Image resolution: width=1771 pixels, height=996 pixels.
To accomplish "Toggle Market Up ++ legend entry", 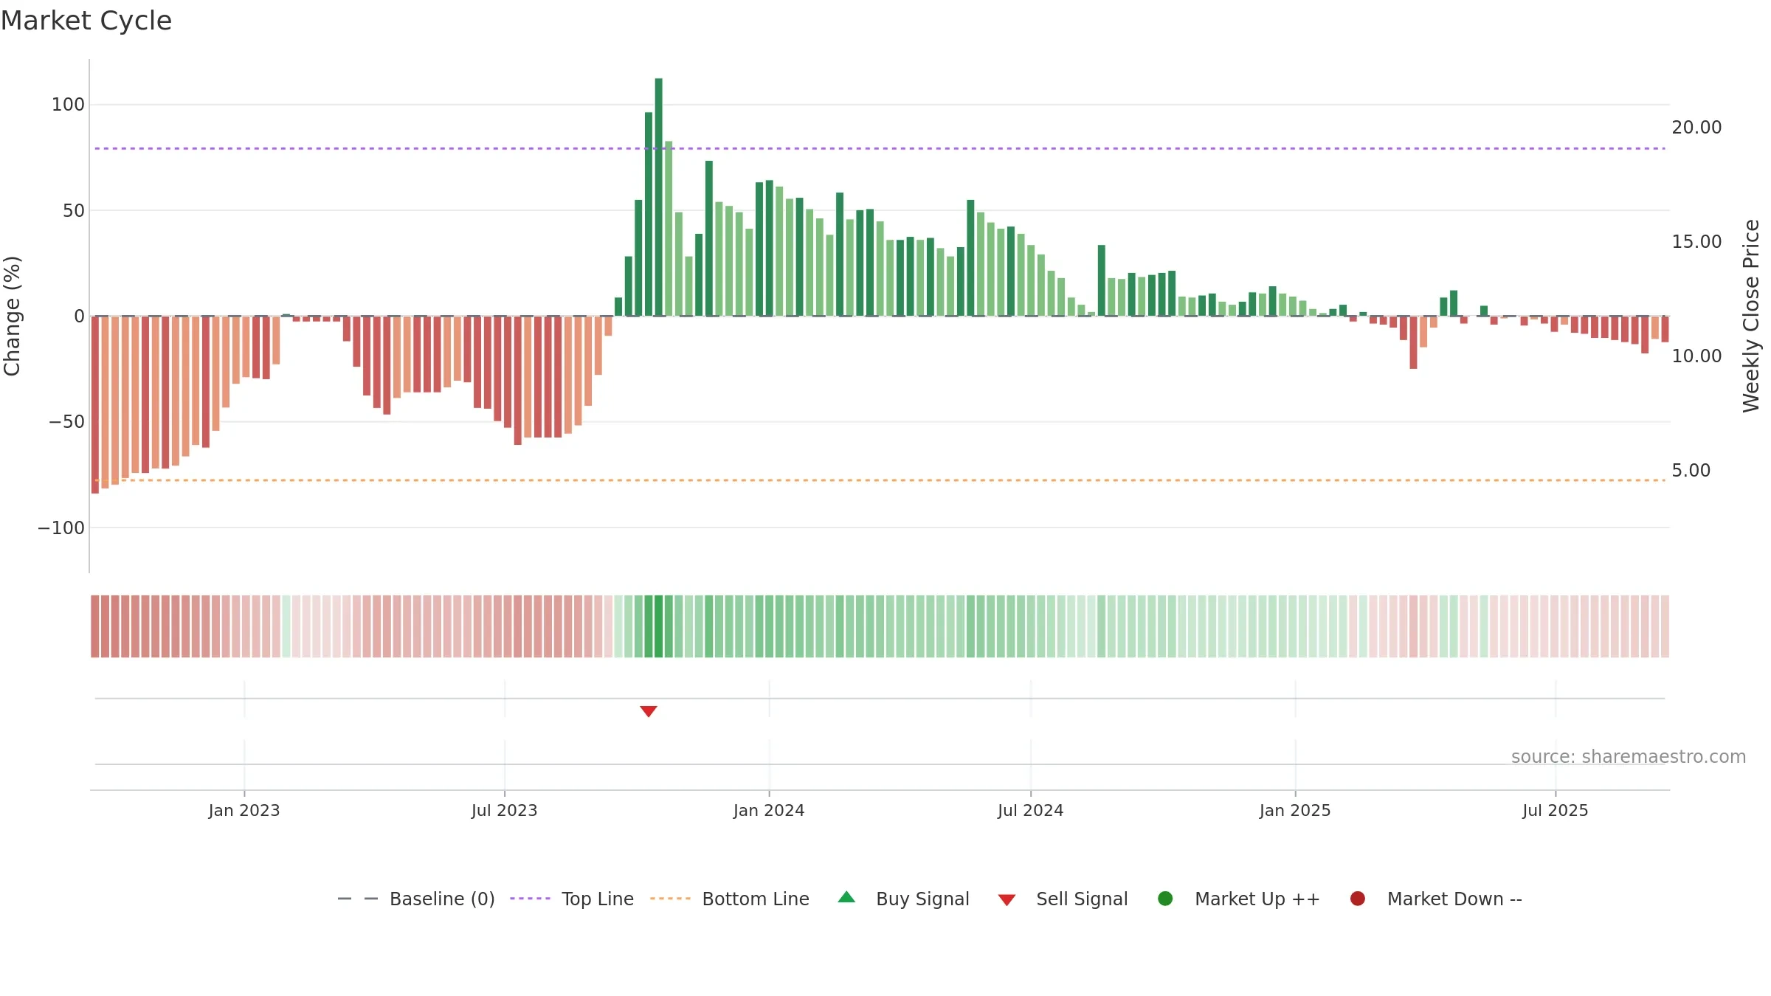I will pos(1239,899).
